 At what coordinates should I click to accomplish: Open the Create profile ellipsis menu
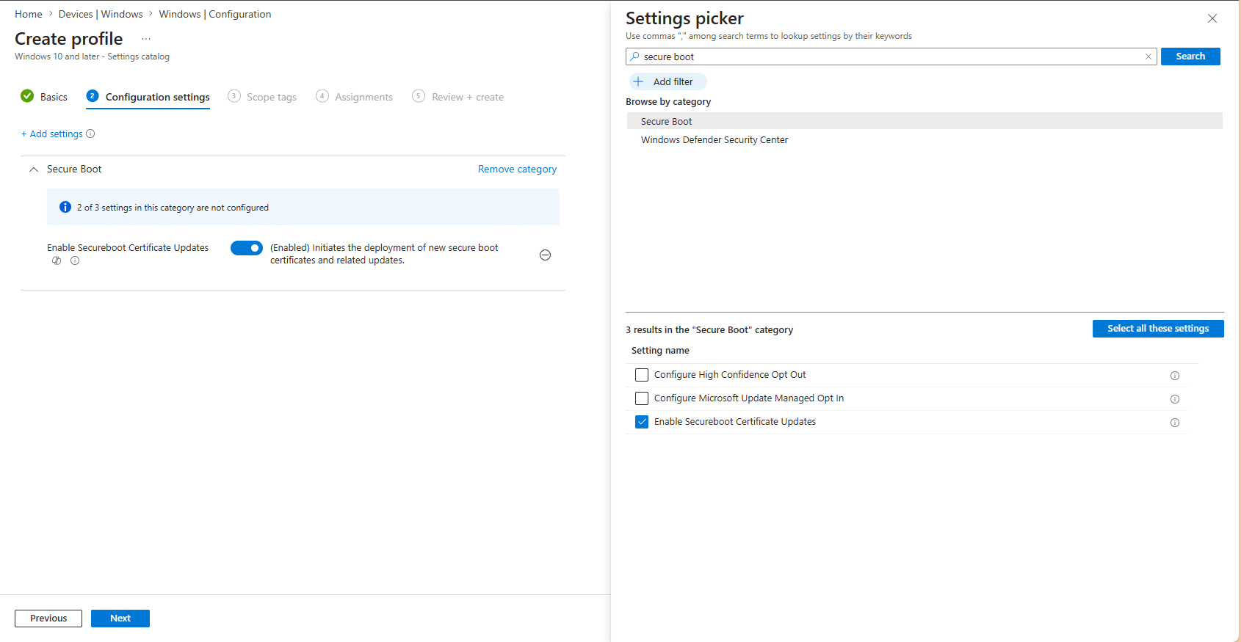146,39
